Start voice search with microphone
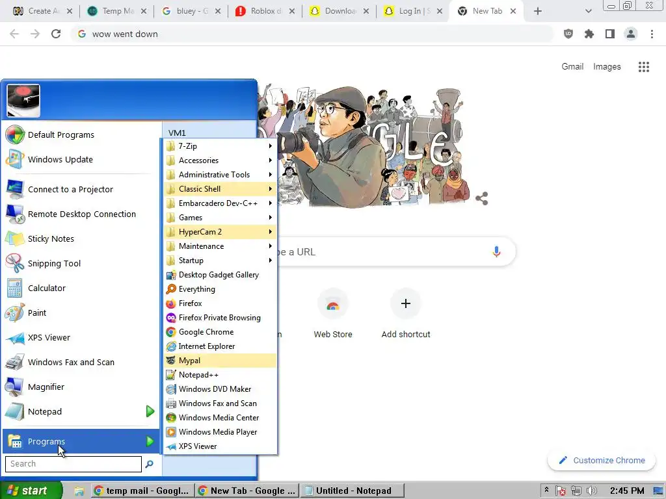The width and height of the screenshot is (666, 499). click(x=496, y=251)
